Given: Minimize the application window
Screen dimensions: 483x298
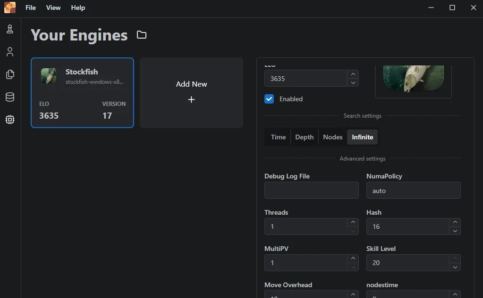Looking at the screenshot, I should click(431, 8).
